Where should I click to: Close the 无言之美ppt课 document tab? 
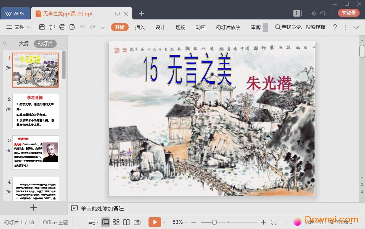point(126,14)
